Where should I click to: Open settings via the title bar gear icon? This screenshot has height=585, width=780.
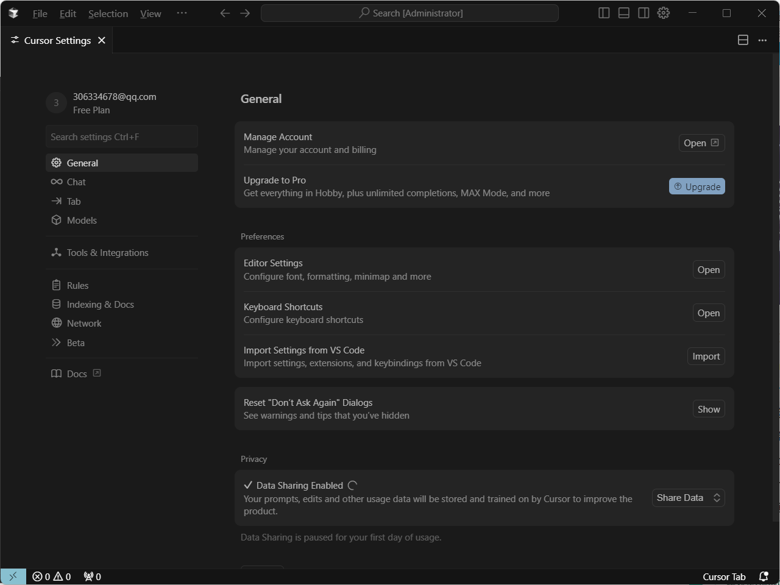click(x=664, y=13)
